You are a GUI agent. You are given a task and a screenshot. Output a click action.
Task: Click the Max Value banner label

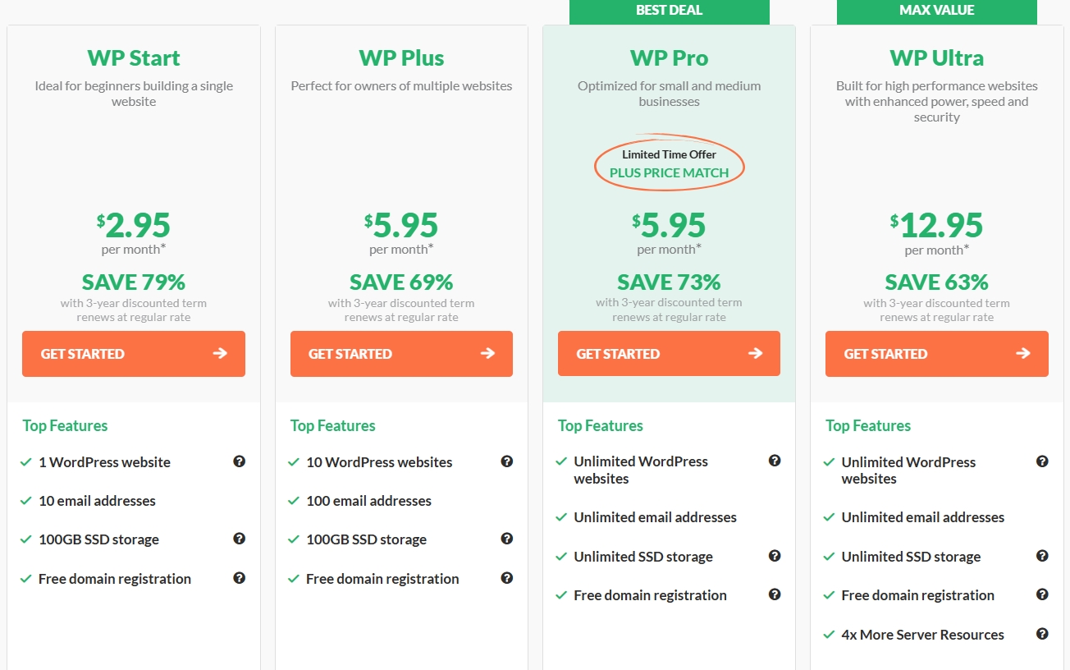(x=936, y=11)
